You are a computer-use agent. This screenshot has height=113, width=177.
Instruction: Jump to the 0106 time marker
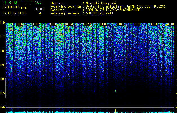click(103, 24)
